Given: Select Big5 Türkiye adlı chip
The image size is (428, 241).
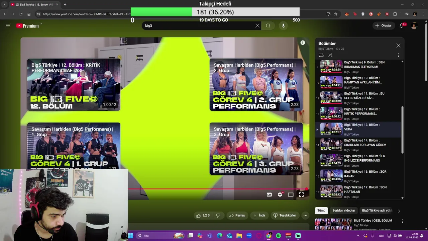Looking at the screenshot, I should tap(377, 211).
